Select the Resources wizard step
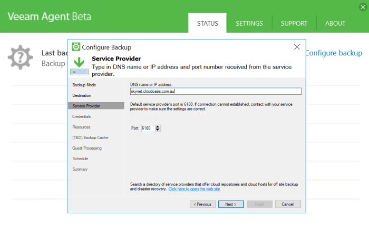This screenshot has height=237, width=369. pyautogui.click(x=81, y=127)
